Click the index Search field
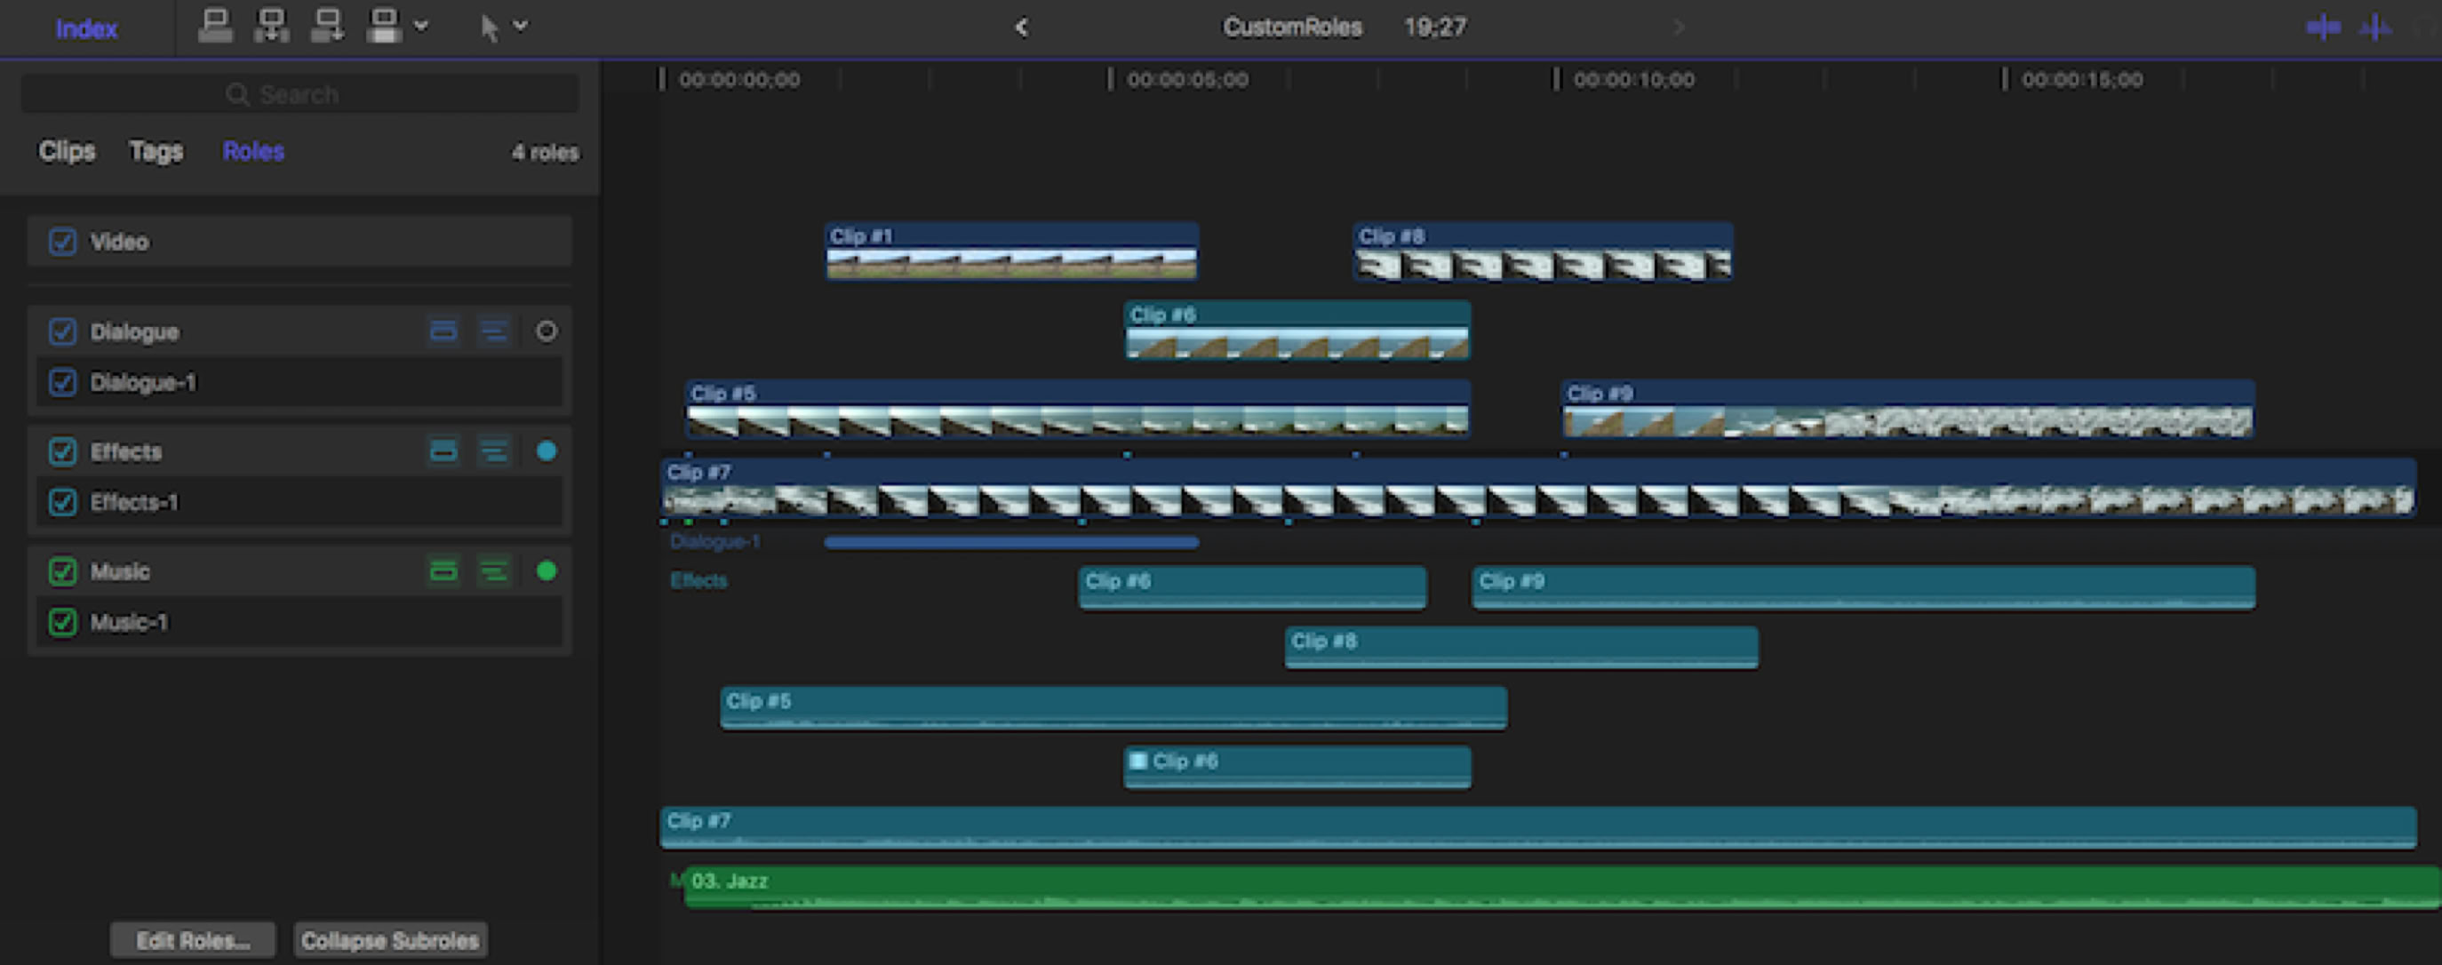Image resolution: width=2442 pixels, height=965 pixels. pos(299,94)
